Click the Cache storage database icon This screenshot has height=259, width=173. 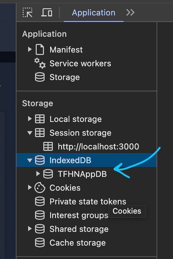[x=40, y=243]
